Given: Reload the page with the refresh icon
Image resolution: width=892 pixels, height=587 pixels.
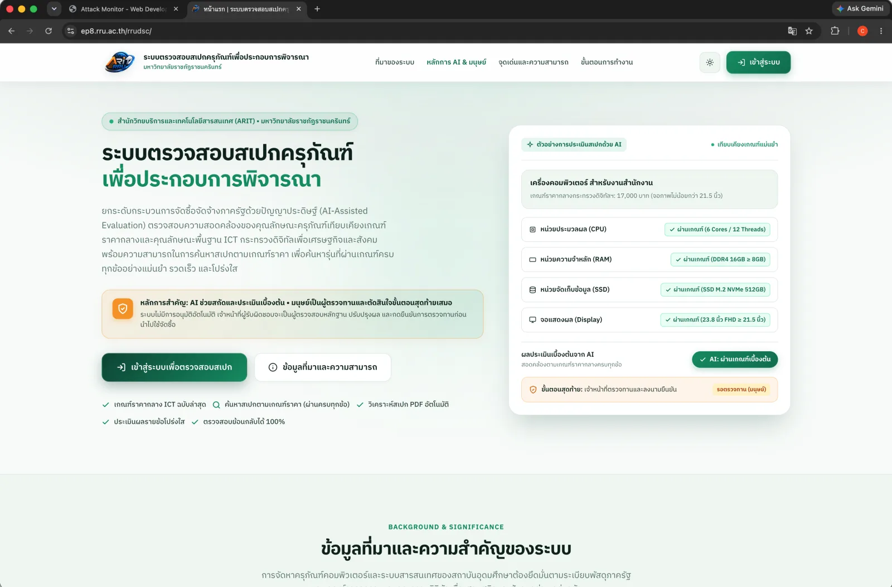Looking at the screenshot, I should pos(49,31).
